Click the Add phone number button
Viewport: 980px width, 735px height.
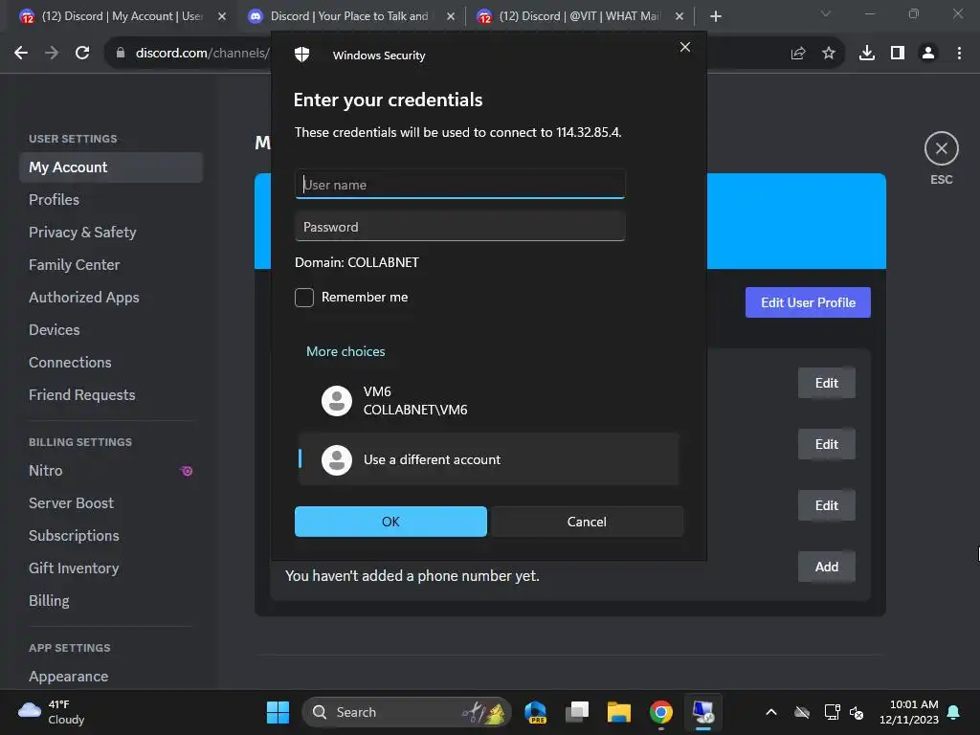click(x=826, y=567)
